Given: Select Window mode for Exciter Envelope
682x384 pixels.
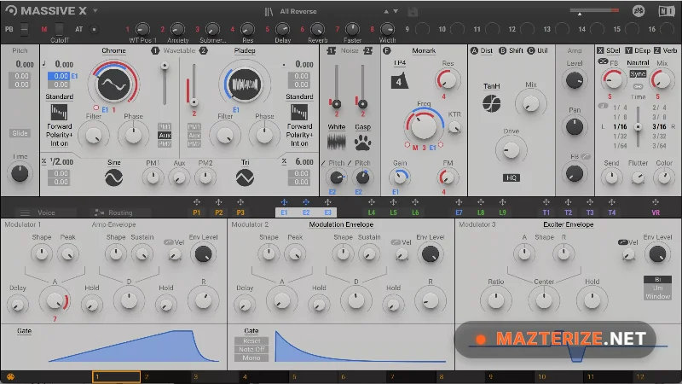Looking at the screenshot, I should point(657,296).
